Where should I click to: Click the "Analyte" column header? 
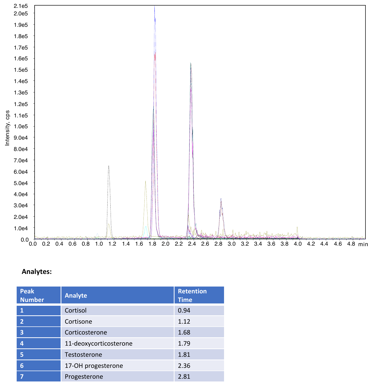tap(117, 295)
